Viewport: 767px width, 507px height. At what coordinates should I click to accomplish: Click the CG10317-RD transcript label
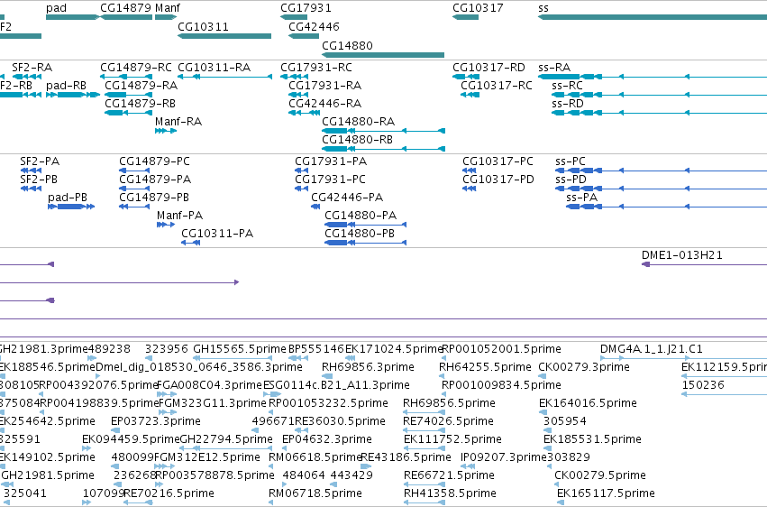point(489,68)
